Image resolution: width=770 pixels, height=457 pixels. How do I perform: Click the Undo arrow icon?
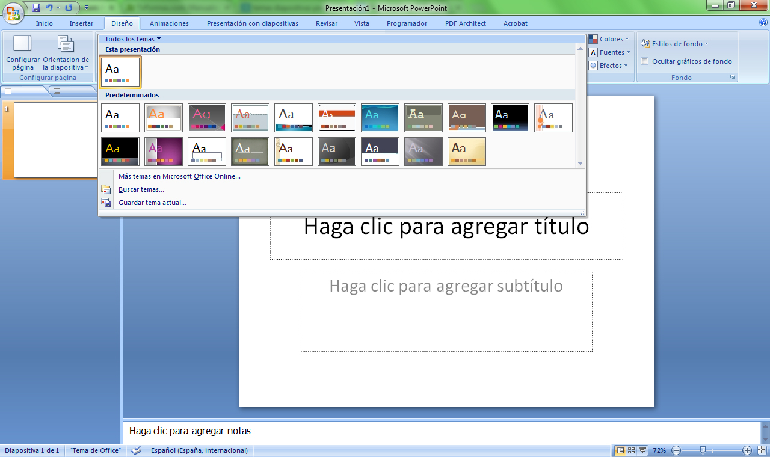[49, 8]
